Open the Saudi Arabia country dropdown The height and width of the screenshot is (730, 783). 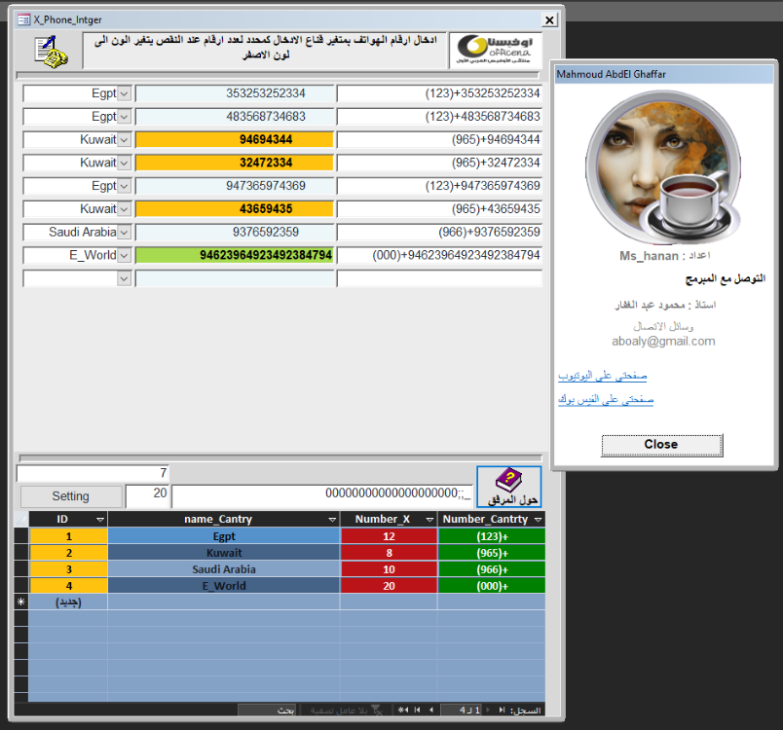point(124,232)
